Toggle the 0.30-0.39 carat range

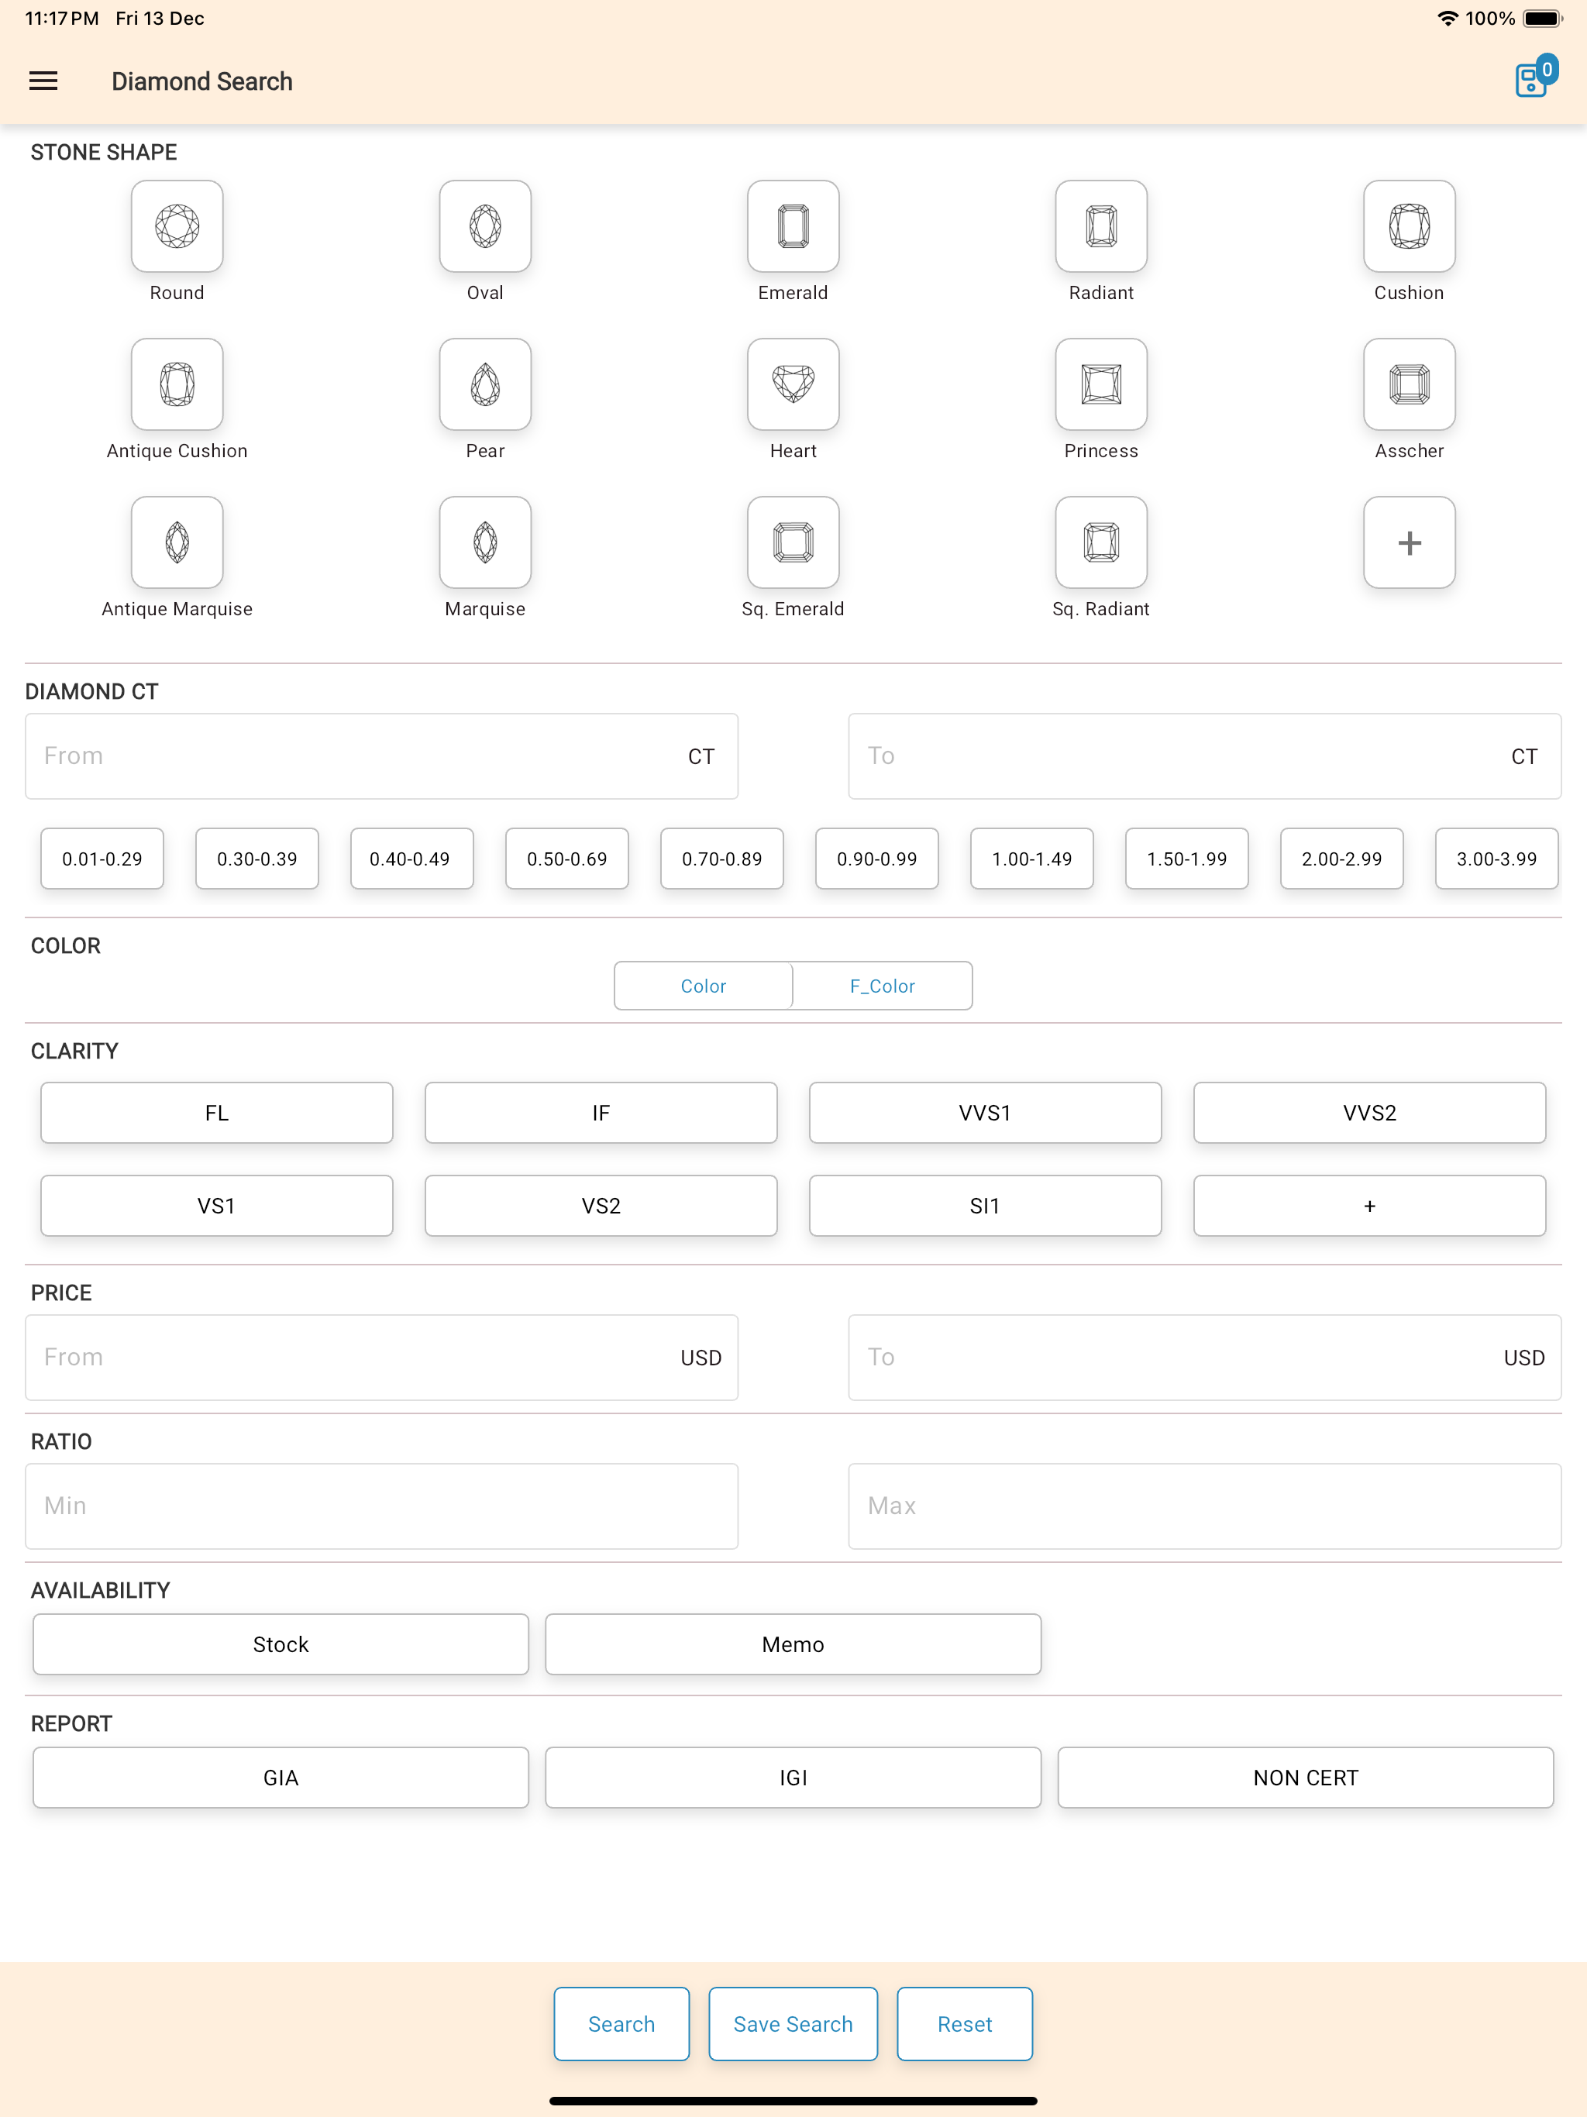click(x=257, y=859)
